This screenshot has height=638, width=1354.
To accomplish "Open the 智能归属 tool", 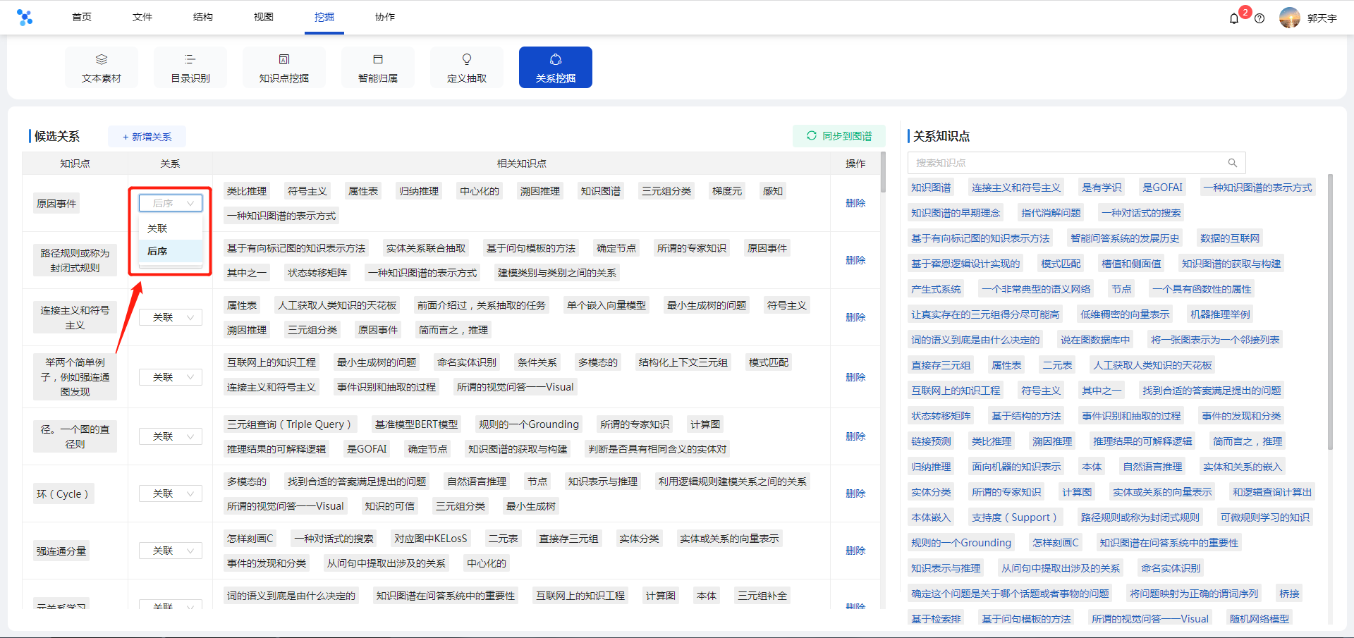I will (x=378, y=68).
